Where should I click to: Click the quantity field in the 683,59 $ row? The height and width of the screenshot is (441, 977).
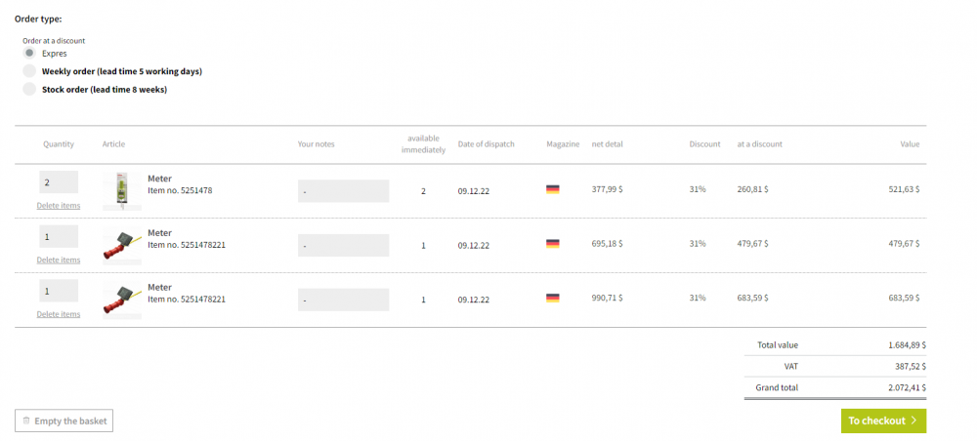(59, 291)
